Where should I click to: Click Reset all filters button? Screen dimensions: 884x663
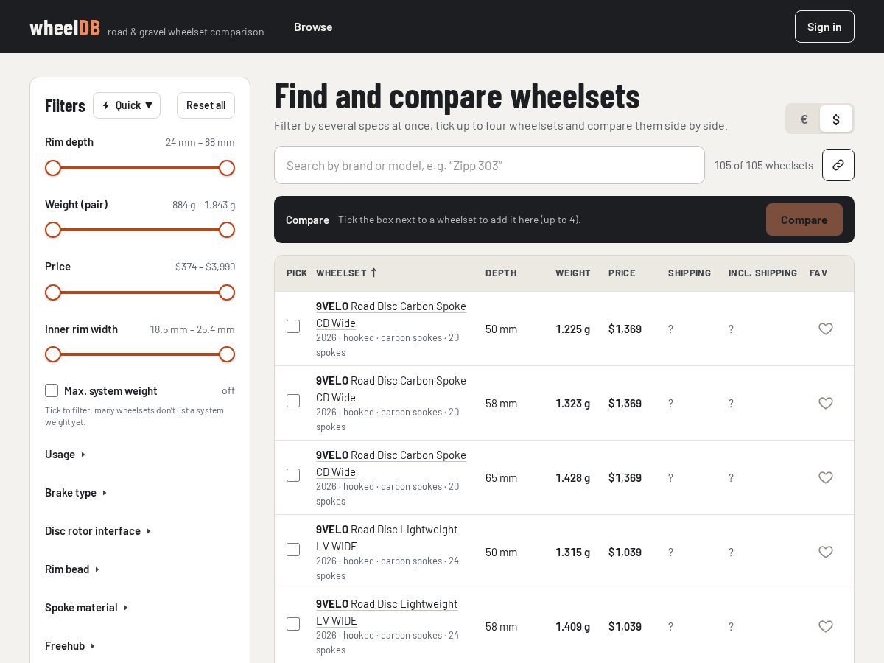[x=206, y=105]
